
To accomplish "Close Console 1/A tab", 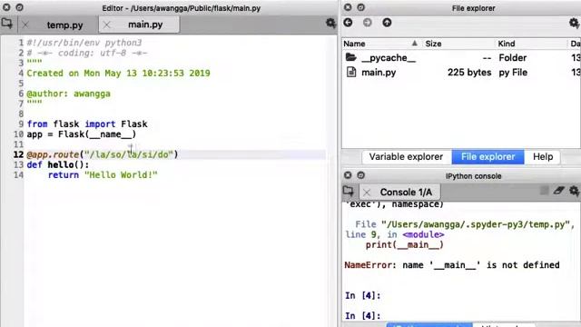I will coord(367,193).
